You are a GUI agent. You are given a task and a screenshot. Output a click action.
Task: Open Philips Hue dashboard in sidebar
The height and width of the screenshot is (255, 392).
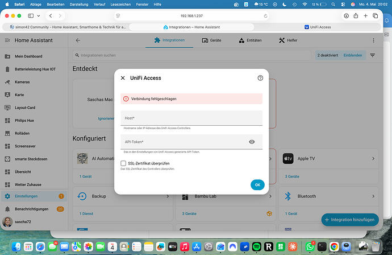point(34,121)
